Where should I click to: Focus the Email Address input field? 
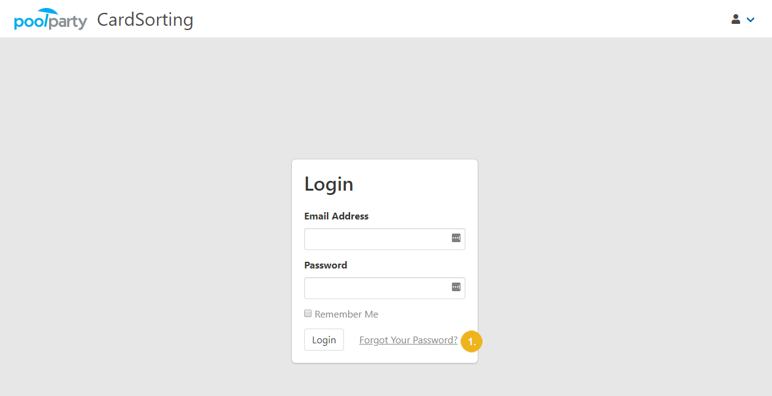tap(384, 239)
